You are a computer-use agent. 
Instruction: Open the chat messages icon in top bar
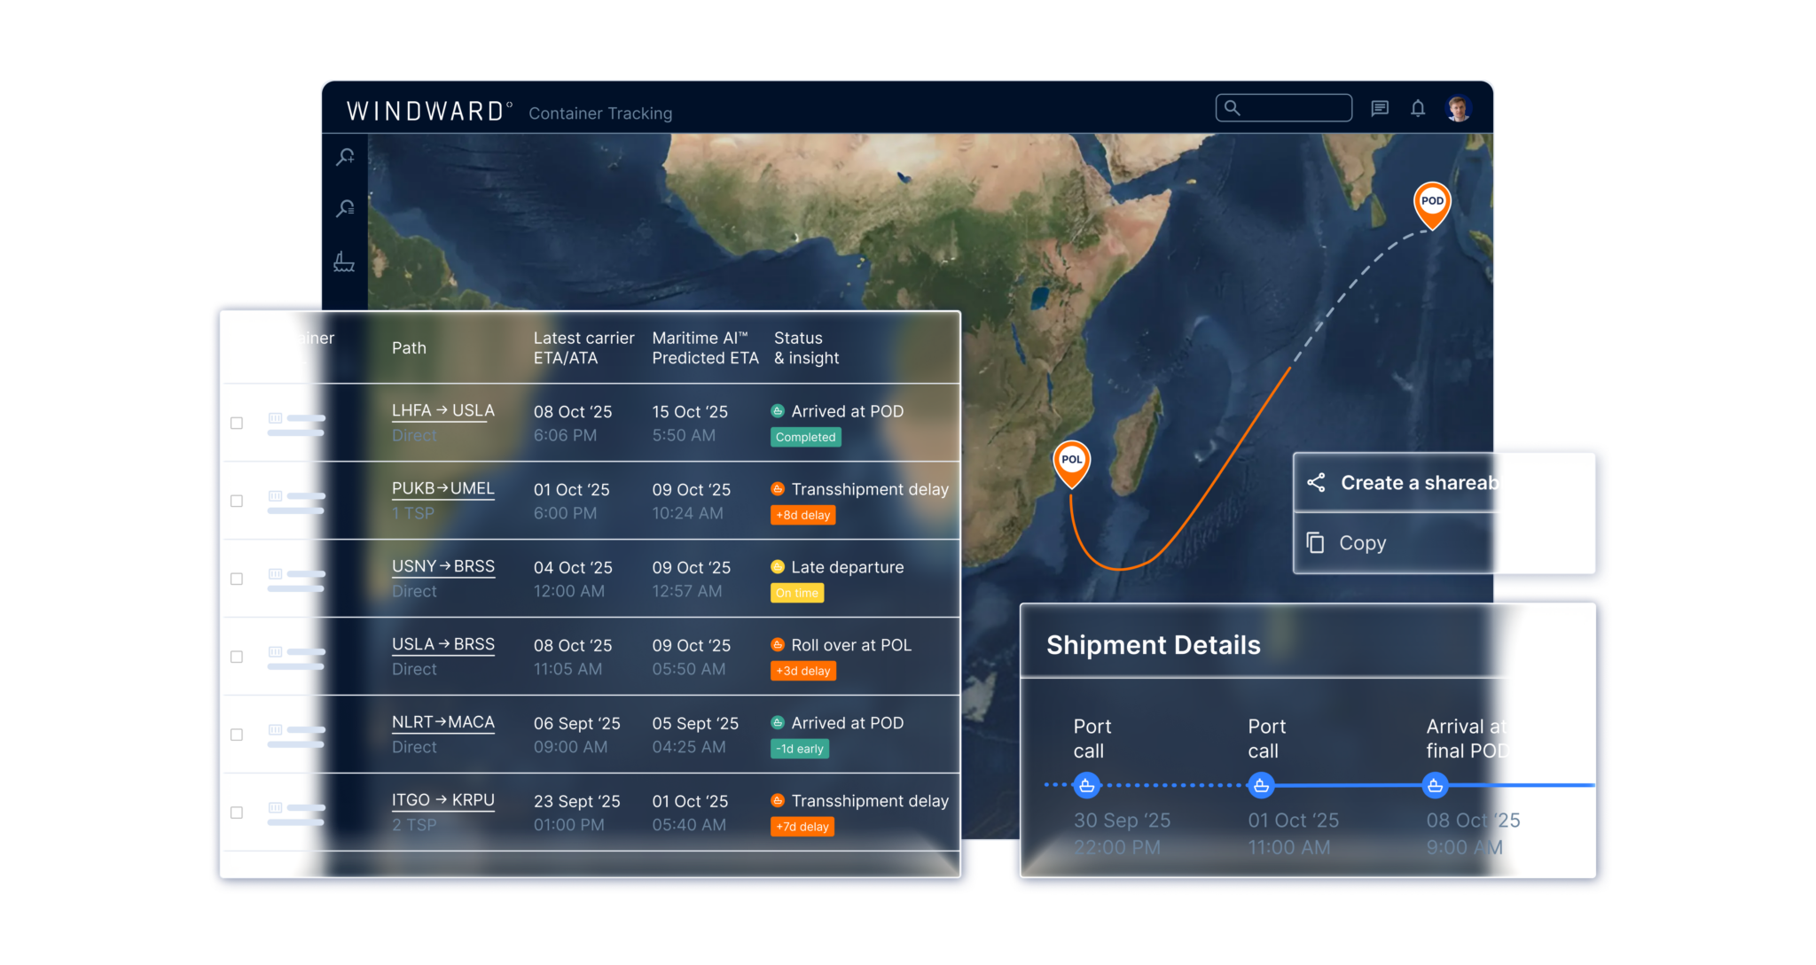pos(1381,108)
